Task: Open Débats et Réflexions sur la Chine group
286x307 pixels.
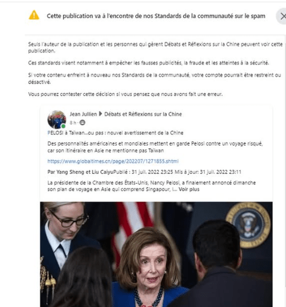Action: coord(143,114)
